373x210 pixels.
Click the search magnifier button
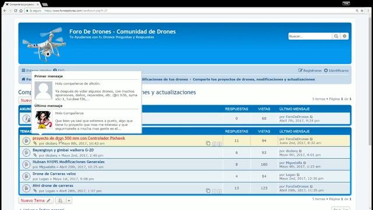point(336,36)
